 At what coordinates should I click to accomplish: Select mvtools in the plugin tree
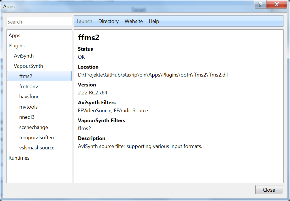28,107
